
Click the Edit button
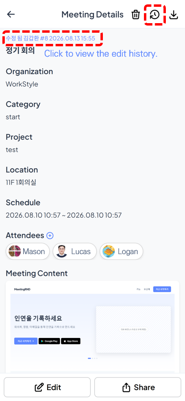47,387
